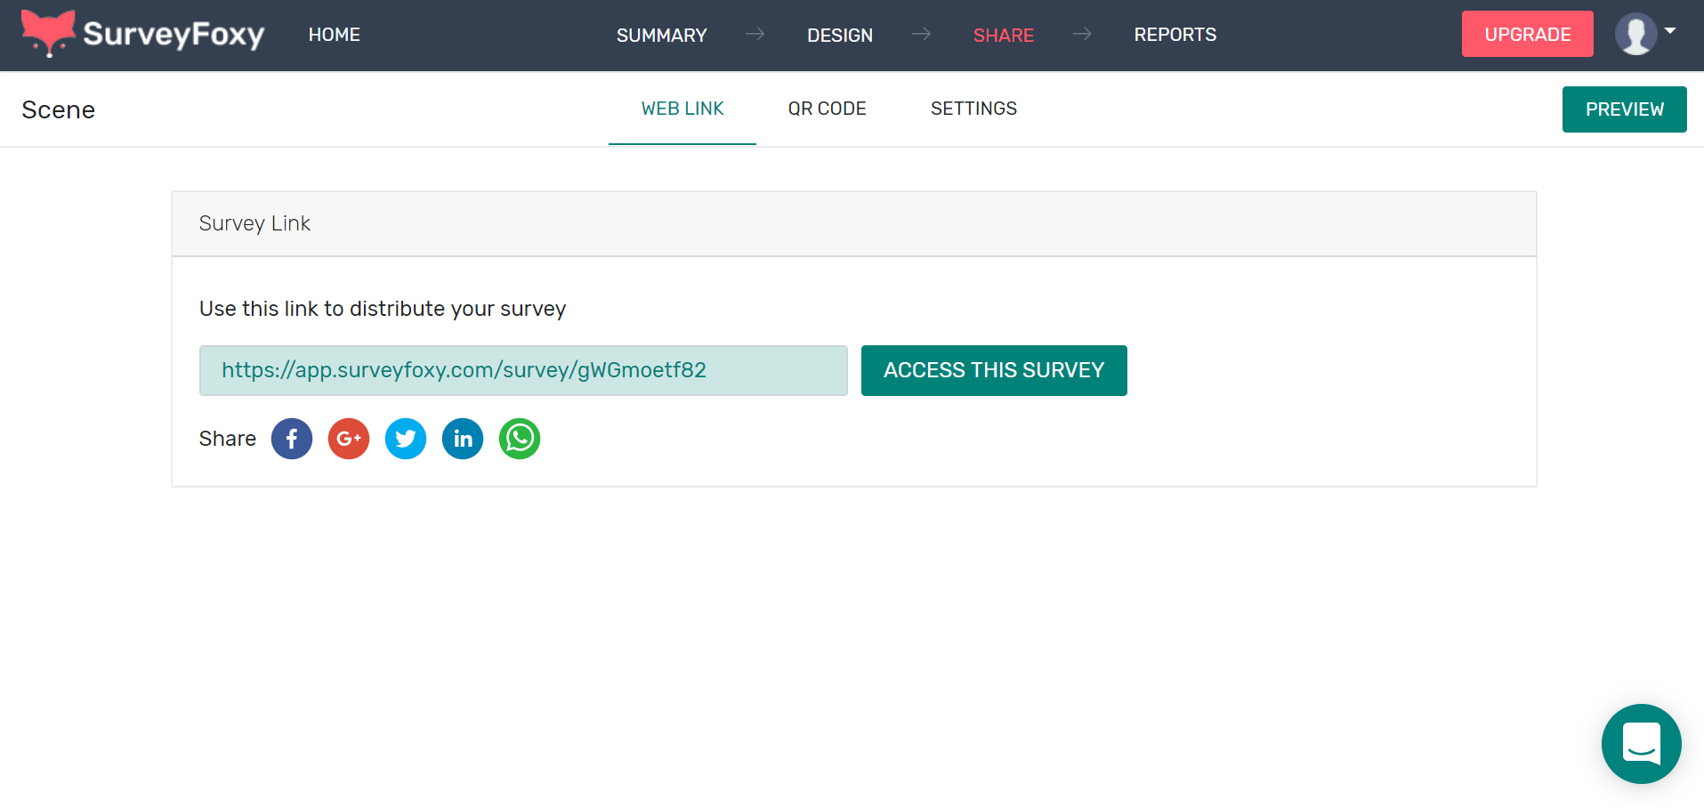Click the ACCESS THIS SURVEY button
The width and height of the screenshot is (1704, 808).
[993, 370]
